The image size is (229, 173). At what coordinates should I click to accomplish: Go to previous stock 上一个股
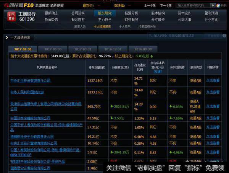click(150, 6)
